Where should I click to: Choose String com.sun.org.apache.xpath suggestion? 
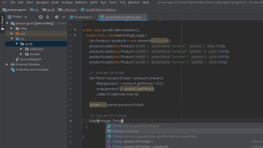pos(184,136)
